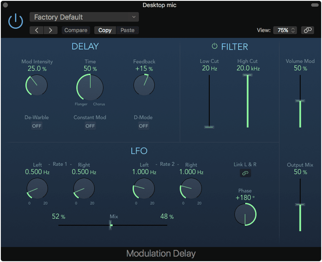The width and height of the screenshot is (322, 262).
Task: Click the Rate 2 Right knob
Action: coord(191,188)
